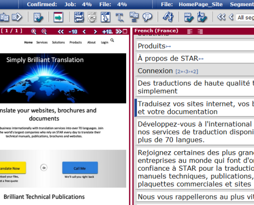
Task: Select the Développez-vous à l'international segment
Action: point(195,132)
